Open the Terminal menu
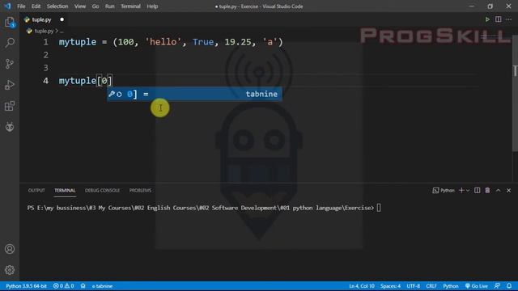 coord(130,6)
